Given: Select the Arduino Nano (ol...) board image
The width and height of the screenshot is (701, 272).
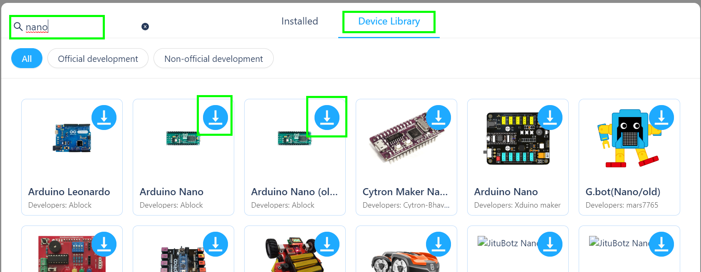Looking at the screenshot, I should pos(295,138).
